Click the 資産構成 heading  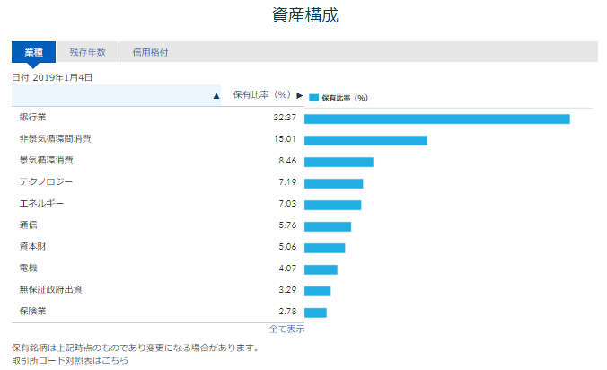(305, 15)
